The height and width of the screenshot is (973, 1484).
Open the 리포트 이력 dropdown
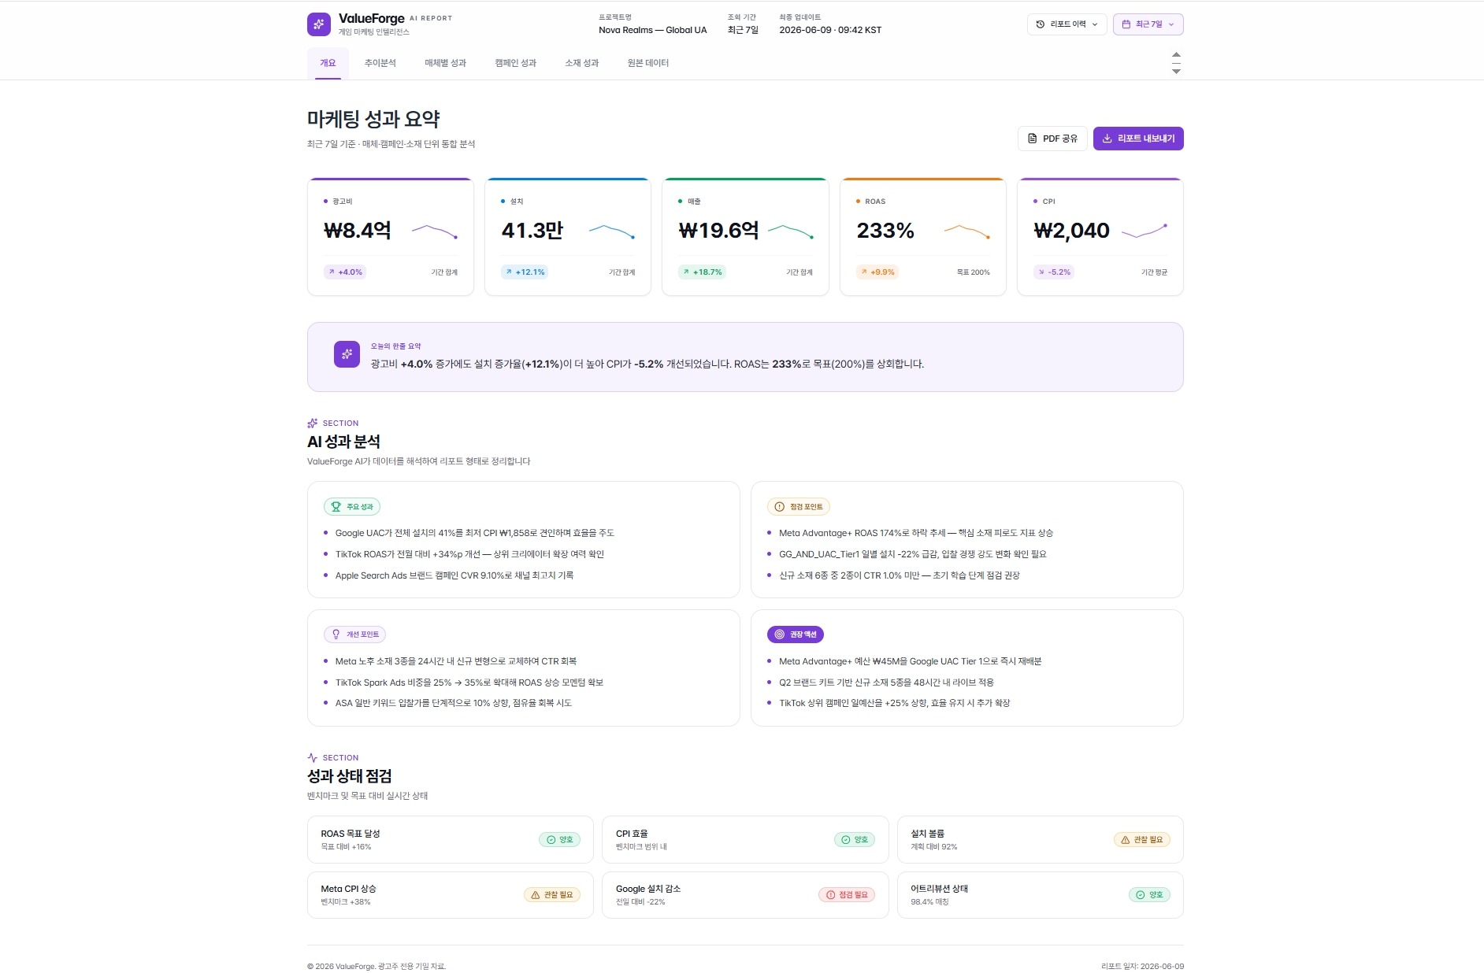(x=1067, y=24)
